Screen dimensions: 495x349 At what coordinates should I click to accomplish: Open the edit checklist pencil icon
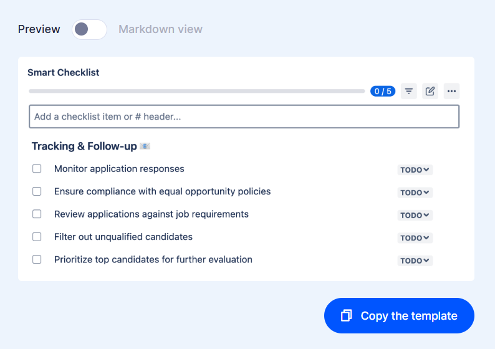pos(430,91)
